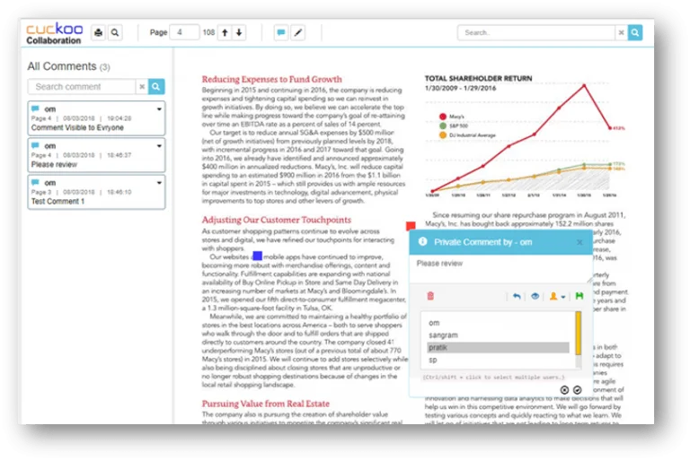
Task: Select user 'pratik' in user list
Action: [498, 348]
